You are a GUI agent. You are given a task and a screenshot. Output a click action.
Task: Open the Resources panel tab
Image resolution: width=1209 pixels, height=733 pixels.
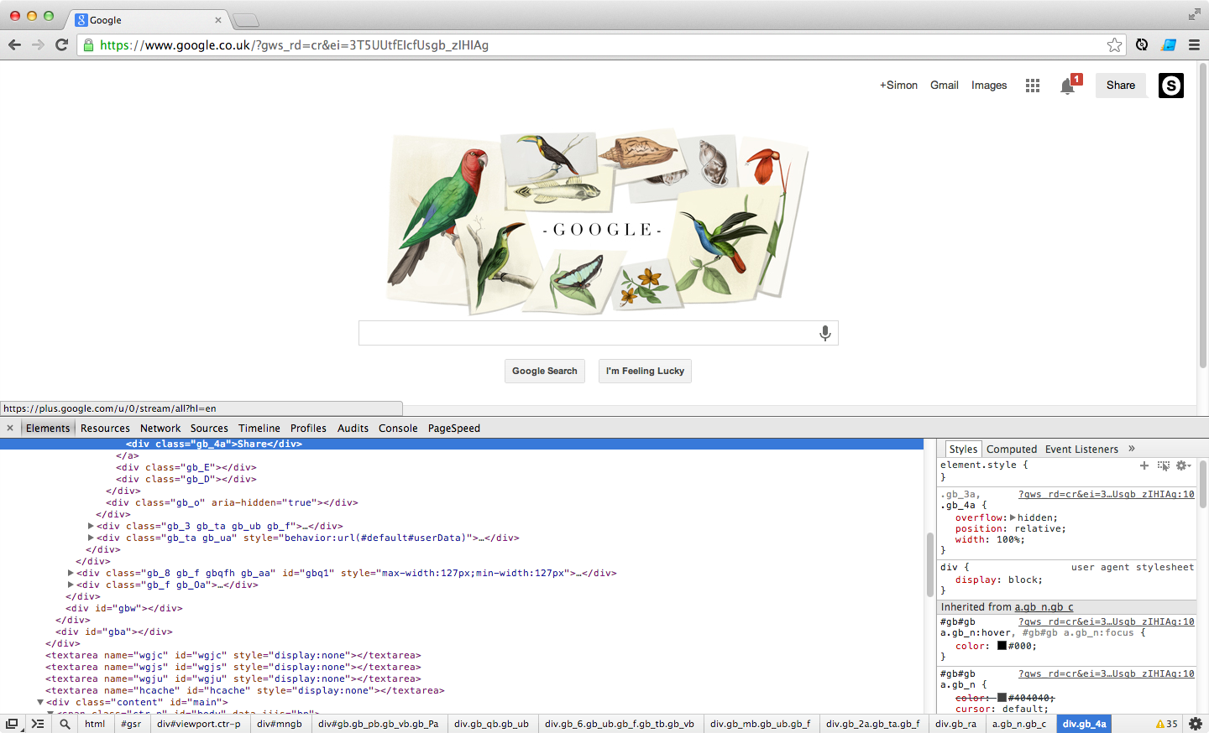[x=105, y=428]
